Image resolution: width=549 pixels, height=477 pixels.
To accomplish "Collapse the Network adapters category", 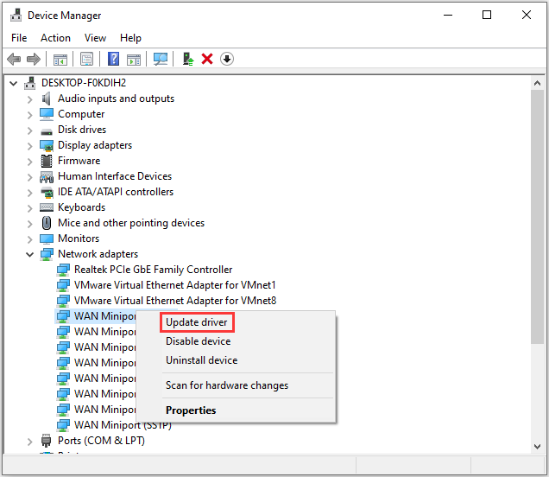I will tap(29, 254).
